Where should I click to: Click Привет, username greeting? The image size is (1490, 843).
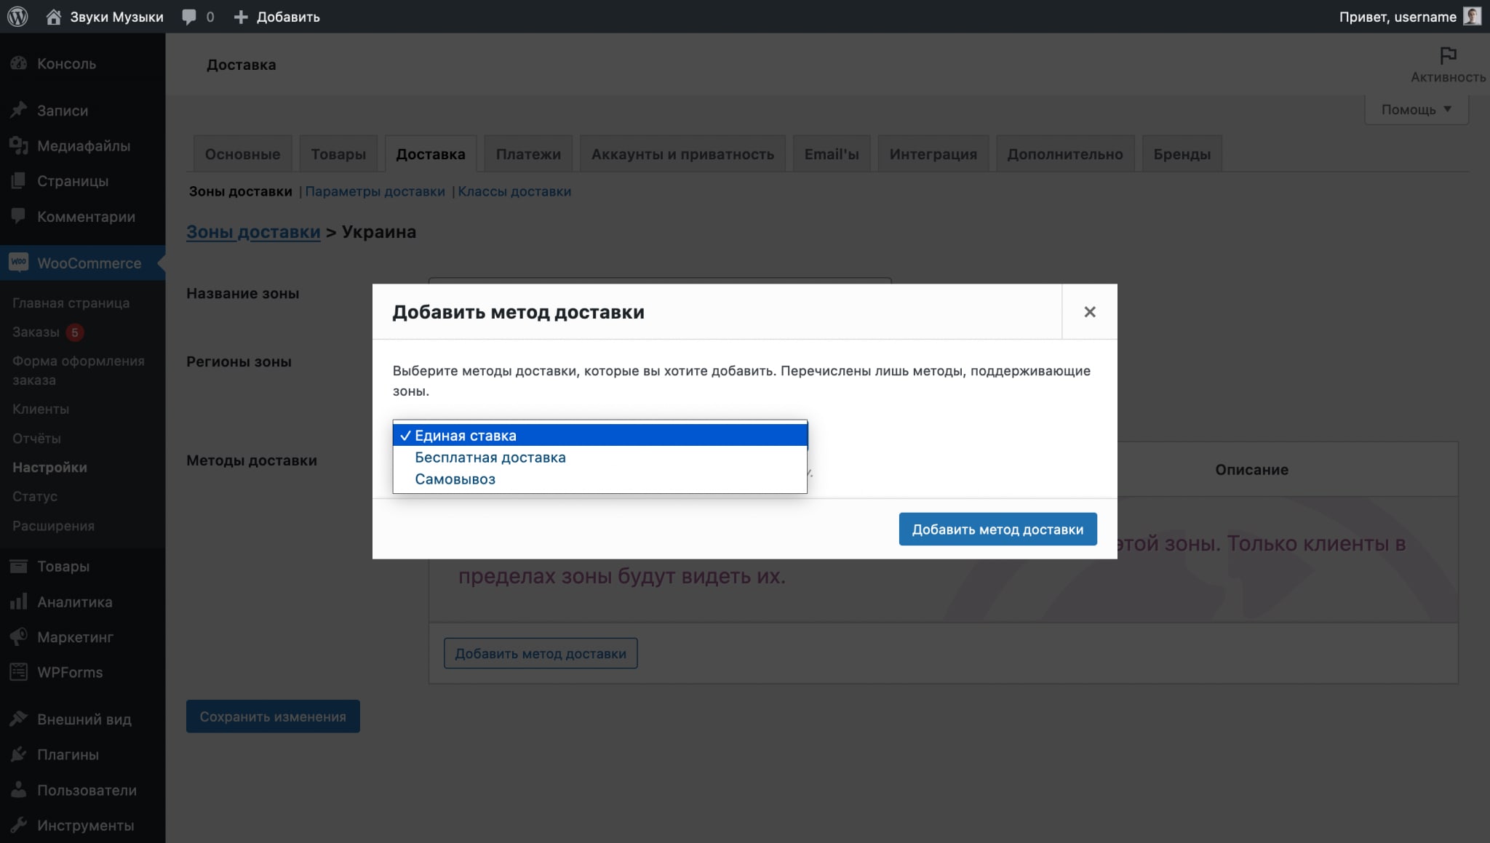tap(1397, 17)
